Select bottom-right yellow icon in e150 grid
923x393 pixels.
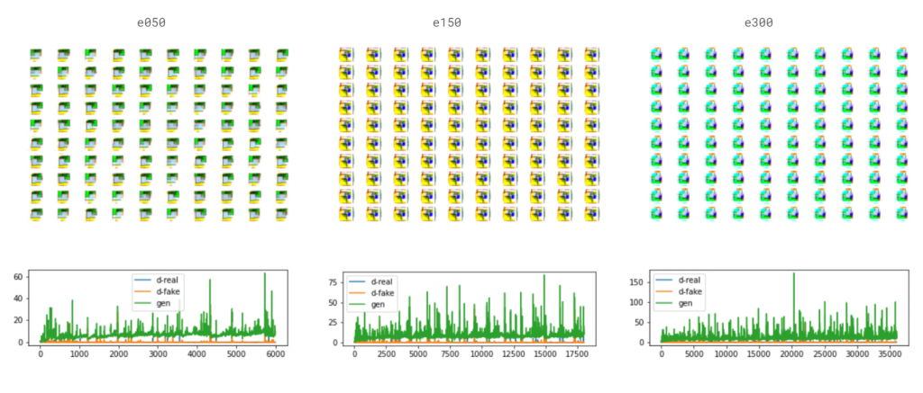pyautogui.click(x=590, y=214)
